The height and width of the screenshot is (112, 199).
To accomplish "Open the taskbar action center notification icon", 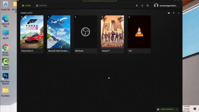I will [x=195, y=109].
